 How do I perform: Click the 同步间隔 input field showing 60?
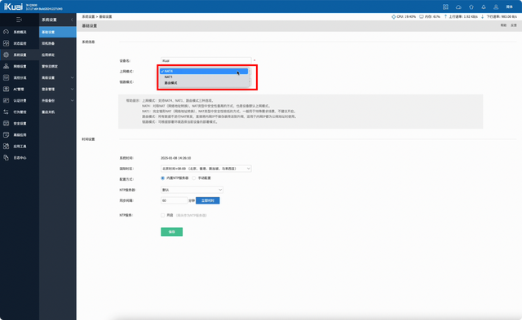[174, 200]
